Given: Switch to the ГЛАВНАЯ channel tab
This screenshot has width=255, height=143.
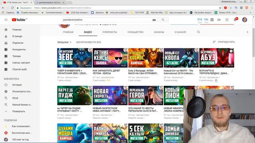Looking at the screenshot, I should coord(68,32).
